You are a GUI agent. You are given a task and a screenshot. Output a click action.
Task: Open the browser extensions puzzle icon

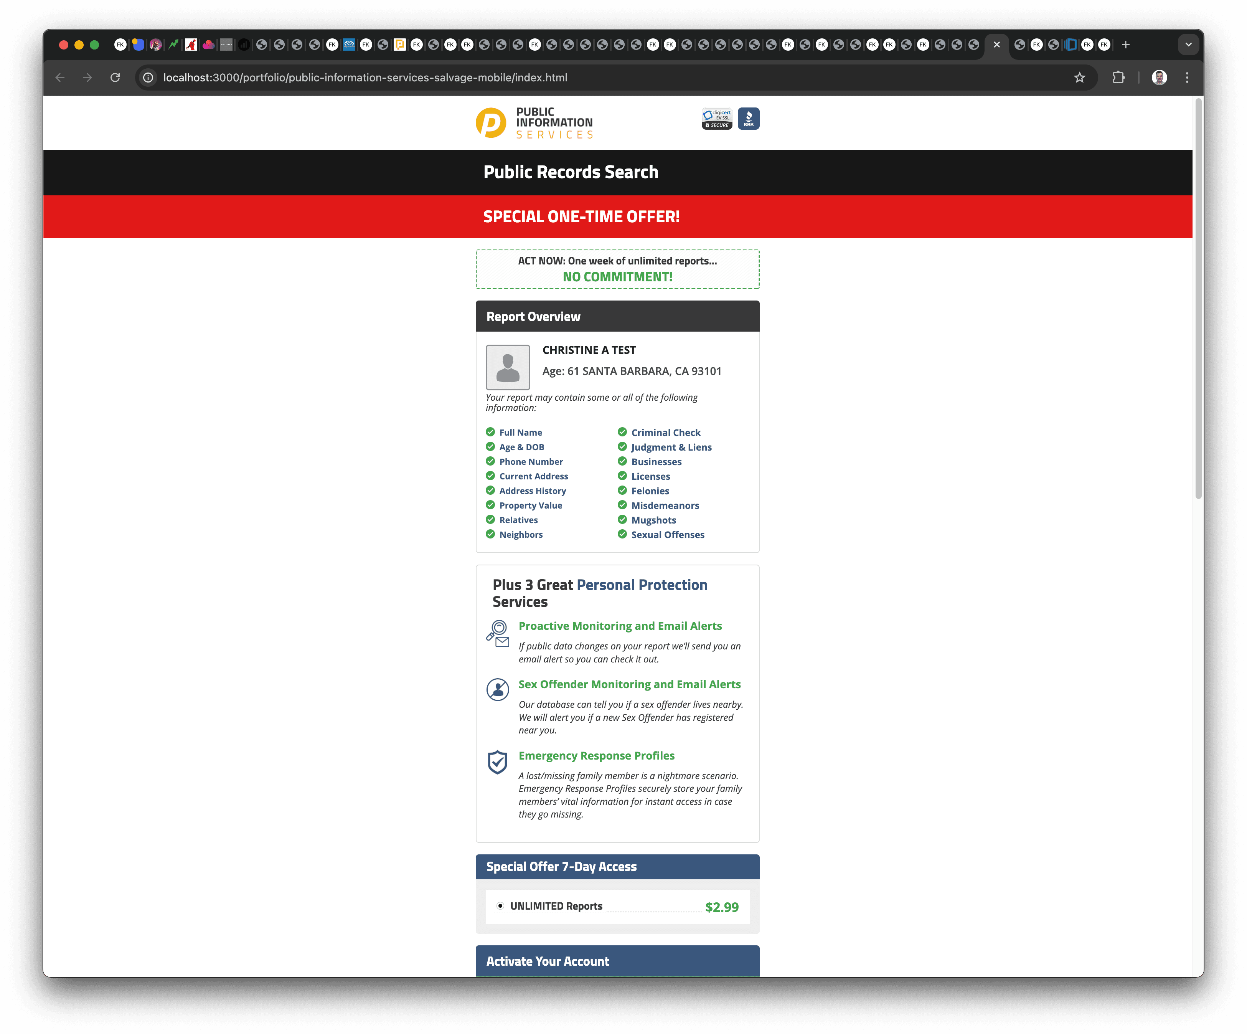pos(1118,77)
